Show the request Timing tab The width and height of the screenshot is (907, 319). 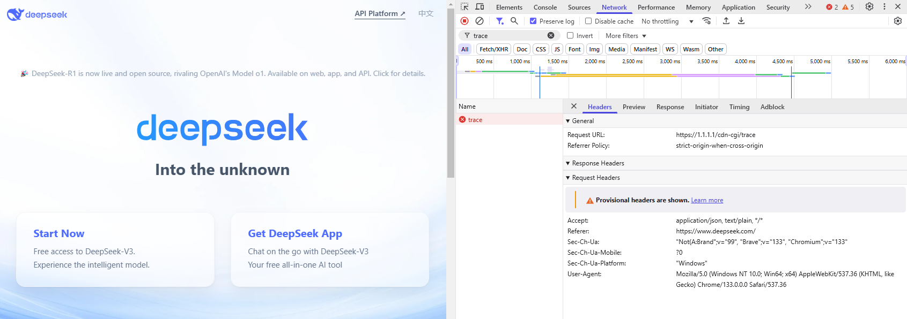pos(739,107)
